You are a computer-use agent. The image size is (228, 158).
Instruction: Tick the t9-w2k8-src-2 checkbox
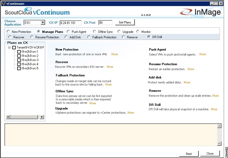[x=19, y=56]
